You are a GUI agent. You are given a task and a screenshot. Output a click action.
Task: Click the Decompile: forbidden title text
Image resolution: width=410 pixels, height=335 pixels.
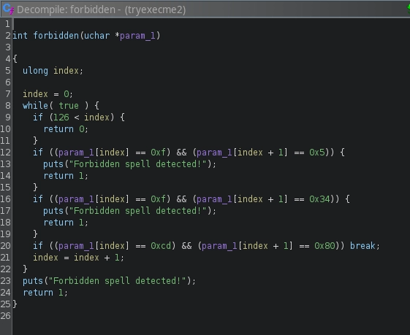101,9
